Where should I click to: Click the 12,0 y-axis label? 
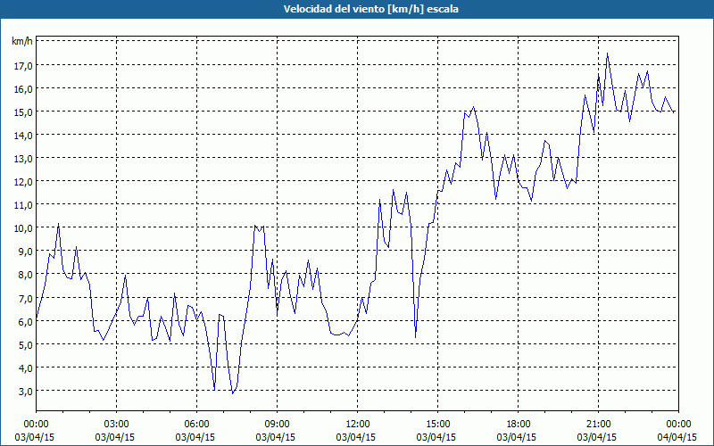(23, 182)
